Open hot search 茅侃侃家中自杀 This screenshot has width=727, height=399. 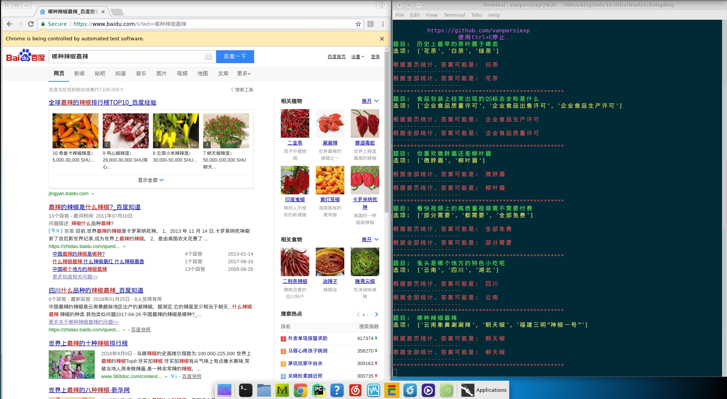(x=305, y=364)
